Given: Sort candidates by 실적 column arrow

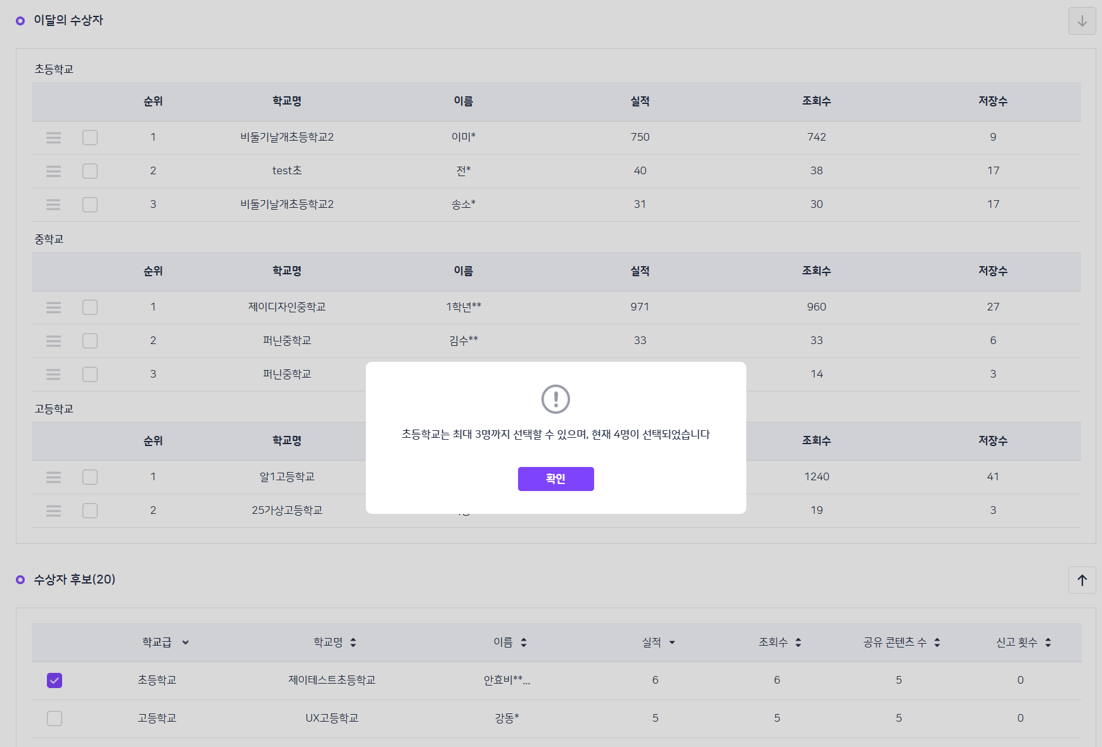Looking at the screenshot, I should (x=672, y=642).
